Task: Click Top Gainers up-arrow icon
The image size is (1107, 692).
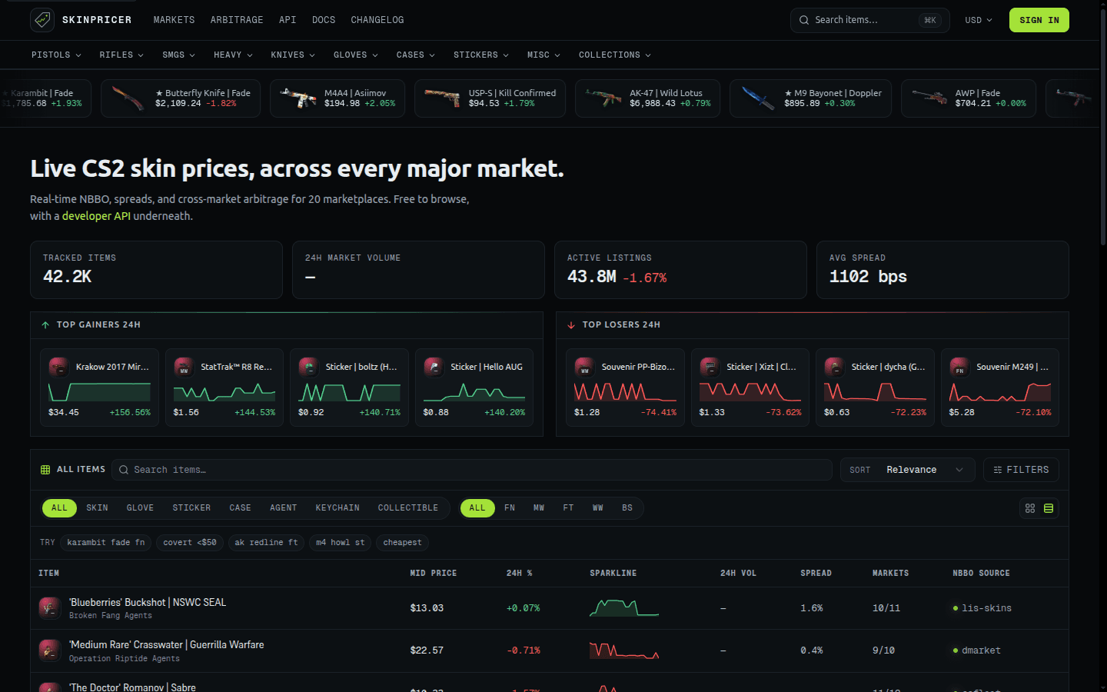Action: coord(45,325)
